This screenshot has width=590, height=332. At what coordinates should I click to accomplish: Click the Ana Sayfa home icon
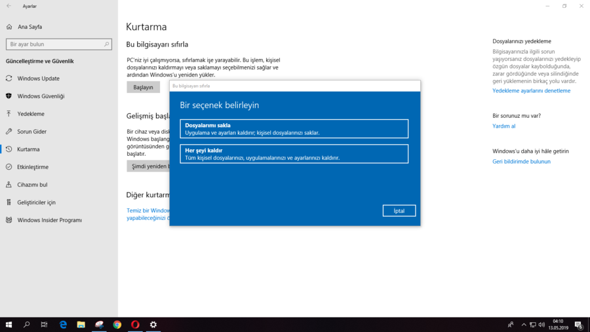coord(9,27)
